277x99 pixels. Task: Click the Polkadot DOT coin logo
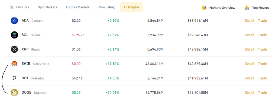(14, 78)
